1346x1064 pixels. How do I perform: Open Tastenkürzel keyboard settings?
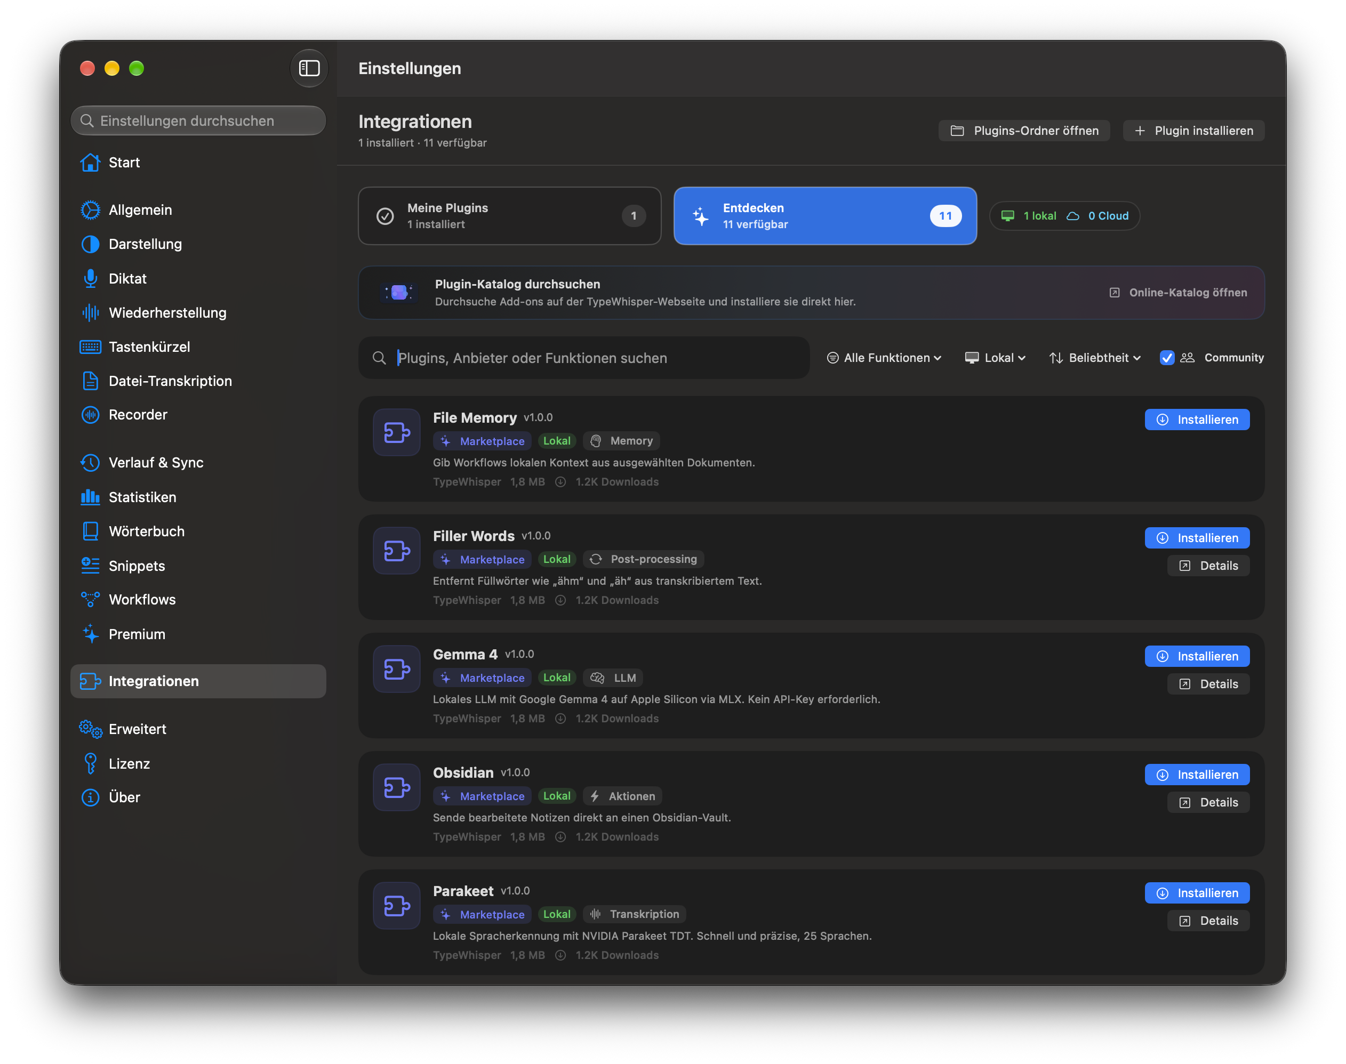(x=197, y=347)
